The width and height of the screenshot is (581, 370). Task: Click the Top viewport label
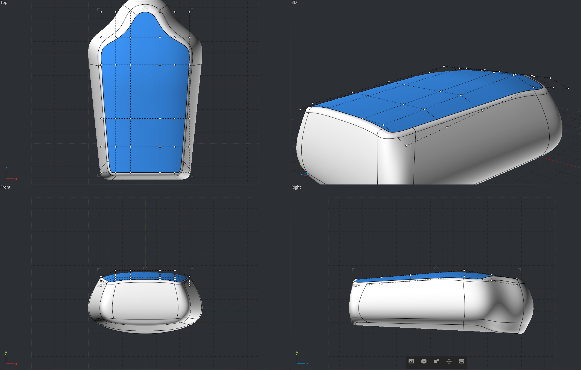click(x=4, y=2)
